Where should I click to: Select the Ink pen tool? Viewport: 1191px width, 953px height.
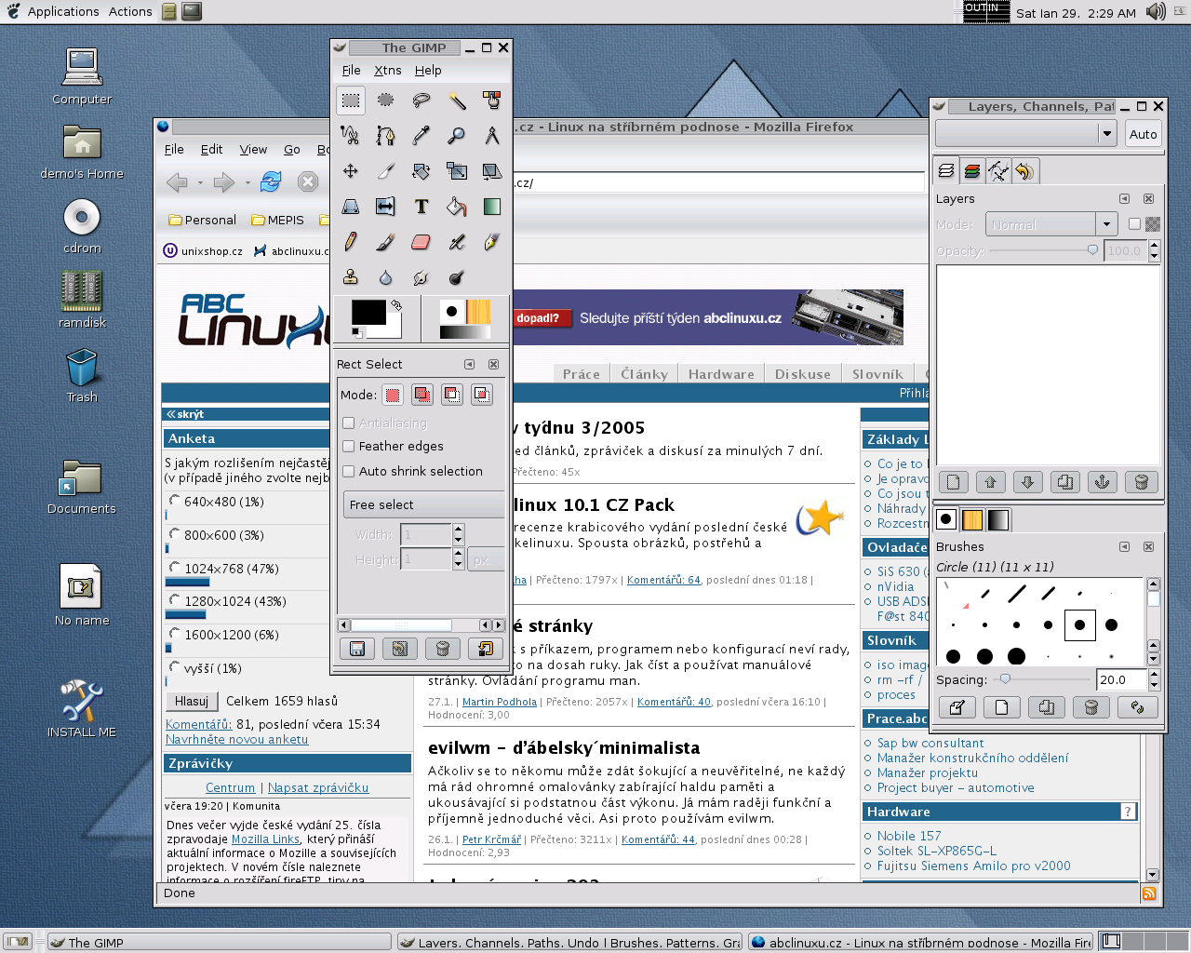(492, 242)
